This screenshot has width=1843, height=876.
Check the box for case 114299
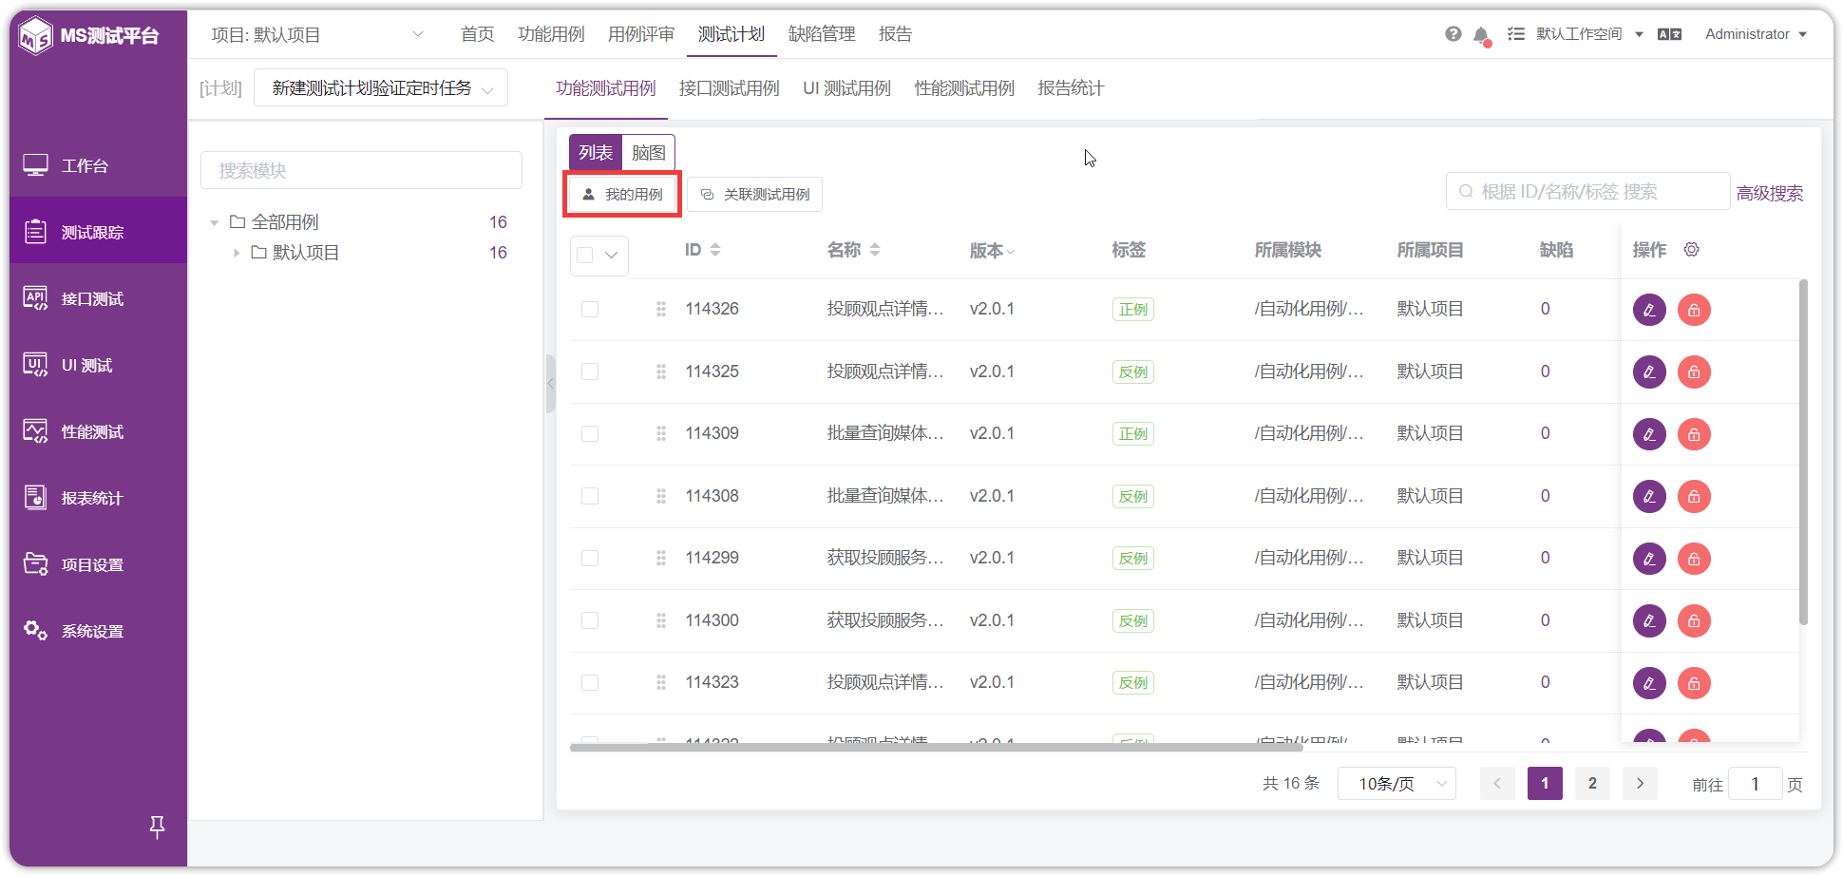[x=590, y=559]
